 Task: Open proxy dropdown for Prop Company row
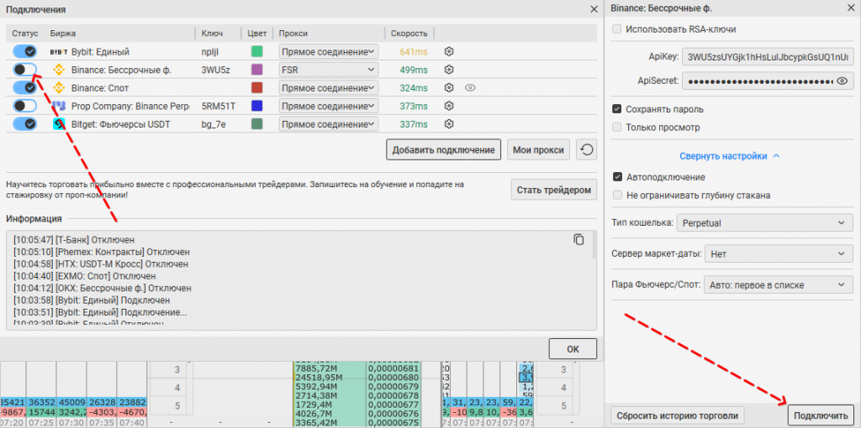click(x=329, y=106)
